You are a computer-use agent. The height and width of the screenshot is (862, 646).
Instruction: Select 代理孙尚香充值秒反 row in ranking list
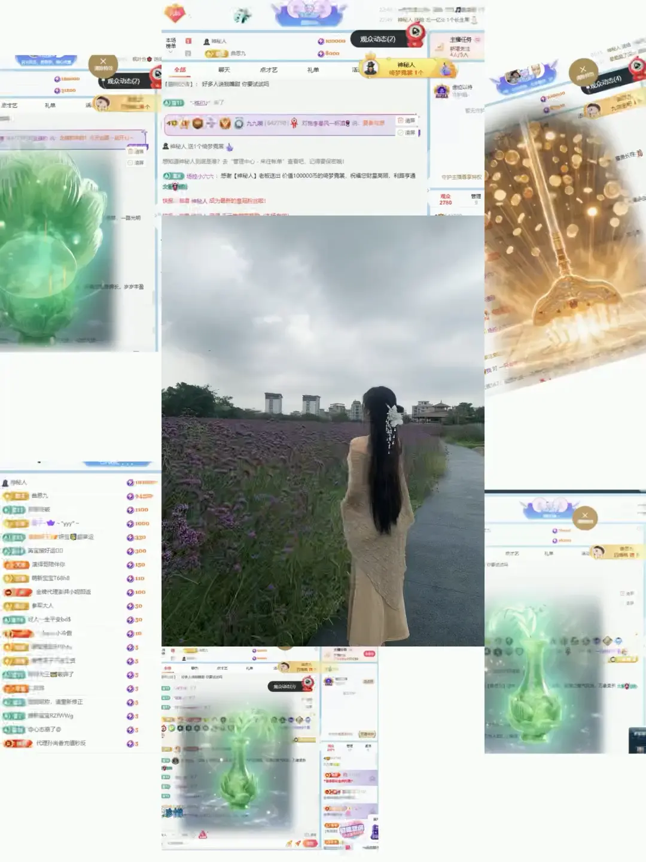click(x=80, y=743)
